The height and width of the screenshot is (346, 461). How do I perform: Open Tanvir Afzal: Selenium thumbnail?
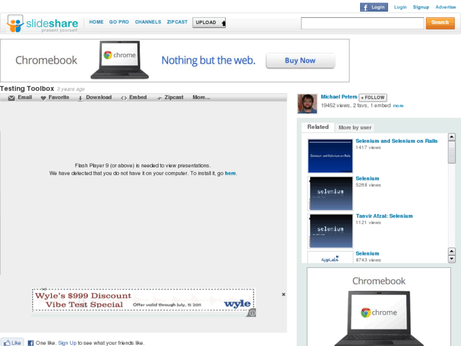pos(330,231)
